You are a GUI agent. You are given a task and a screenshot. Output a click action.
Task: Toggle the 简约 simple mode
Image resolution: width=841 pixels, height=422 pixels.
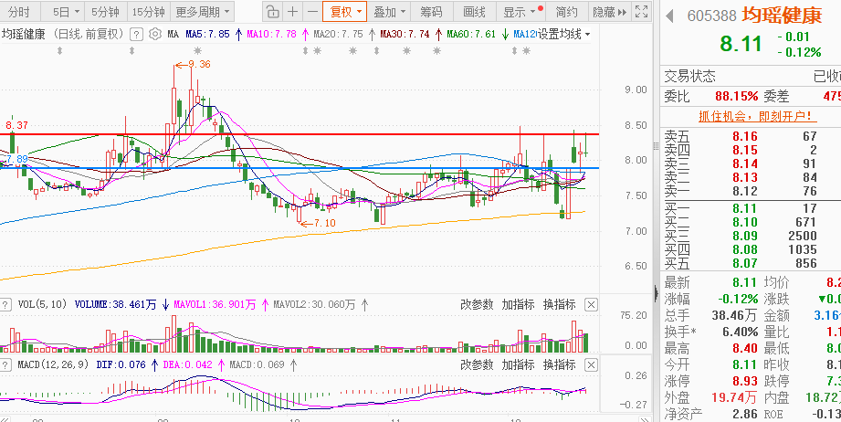[x=567, y=11]
